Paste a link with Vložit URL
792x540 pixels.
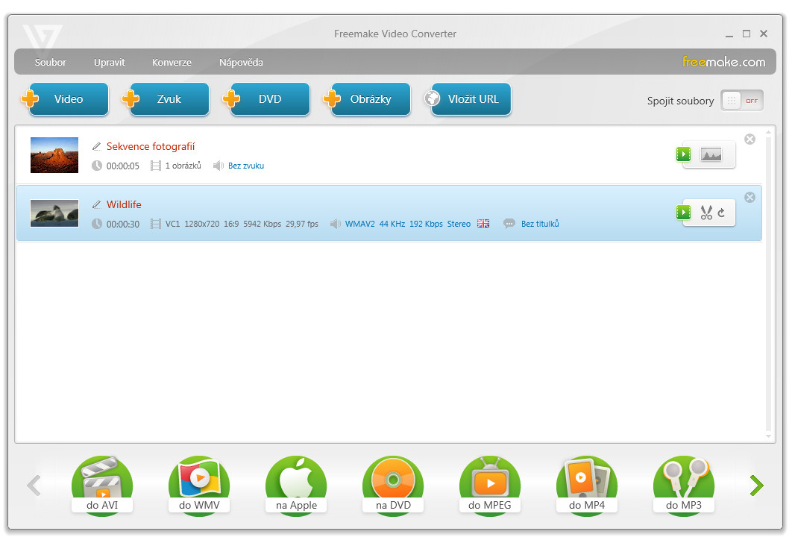tap(468, 99)
